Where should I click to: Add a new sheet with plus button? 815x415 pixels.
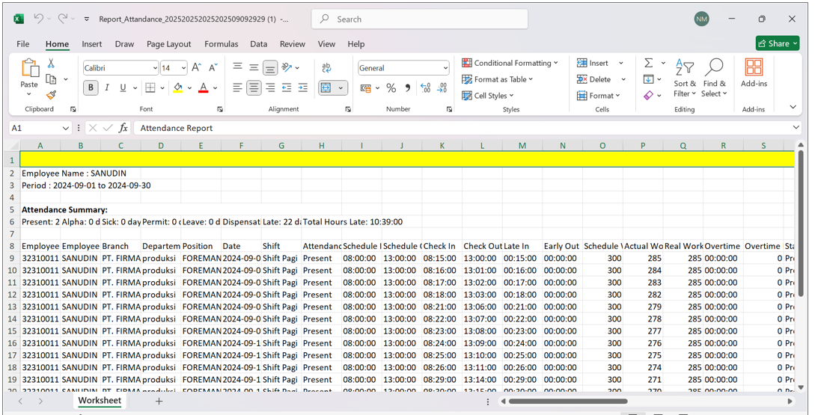tap(159, 402)
